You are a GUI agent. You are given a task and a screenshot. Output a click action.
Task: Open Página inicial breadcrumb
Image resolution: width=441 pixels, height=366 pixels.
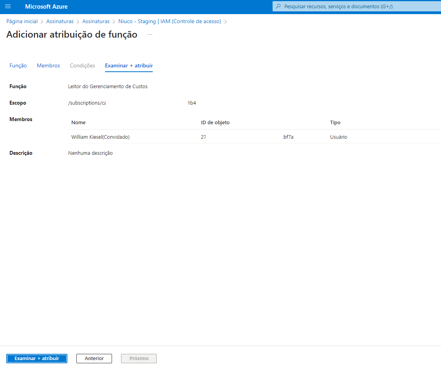22,22
